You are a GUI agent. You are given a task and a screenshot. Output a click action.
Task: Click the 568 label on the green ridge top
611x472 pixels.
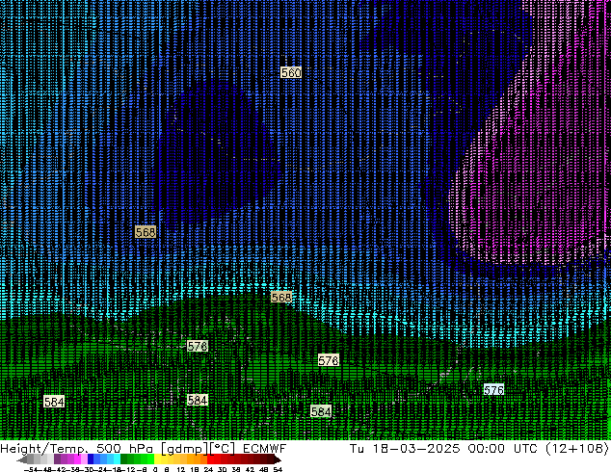click(x=281, y=297)
